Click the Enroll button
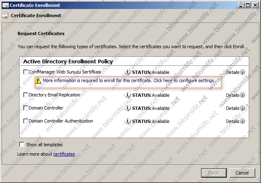The image size is (261, 183). [x=214, y=173]
